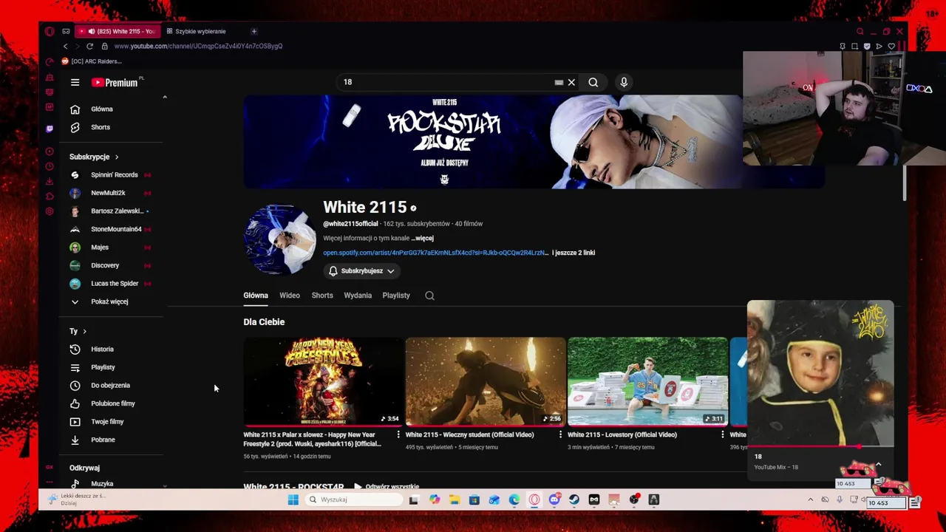Switch to the Shorts channel tab
Viewport: 946px width, 532px height.
[x=322, y=296]
